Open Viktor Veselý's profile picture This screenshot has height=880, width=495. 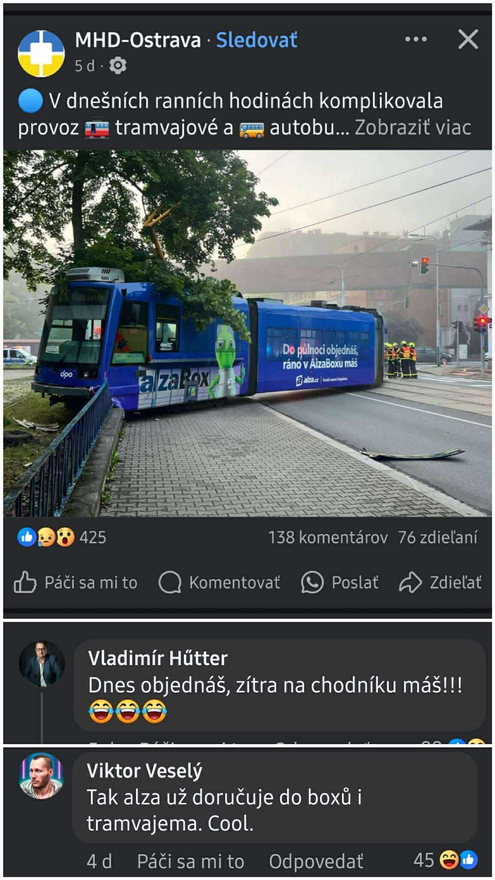[41, 776]
